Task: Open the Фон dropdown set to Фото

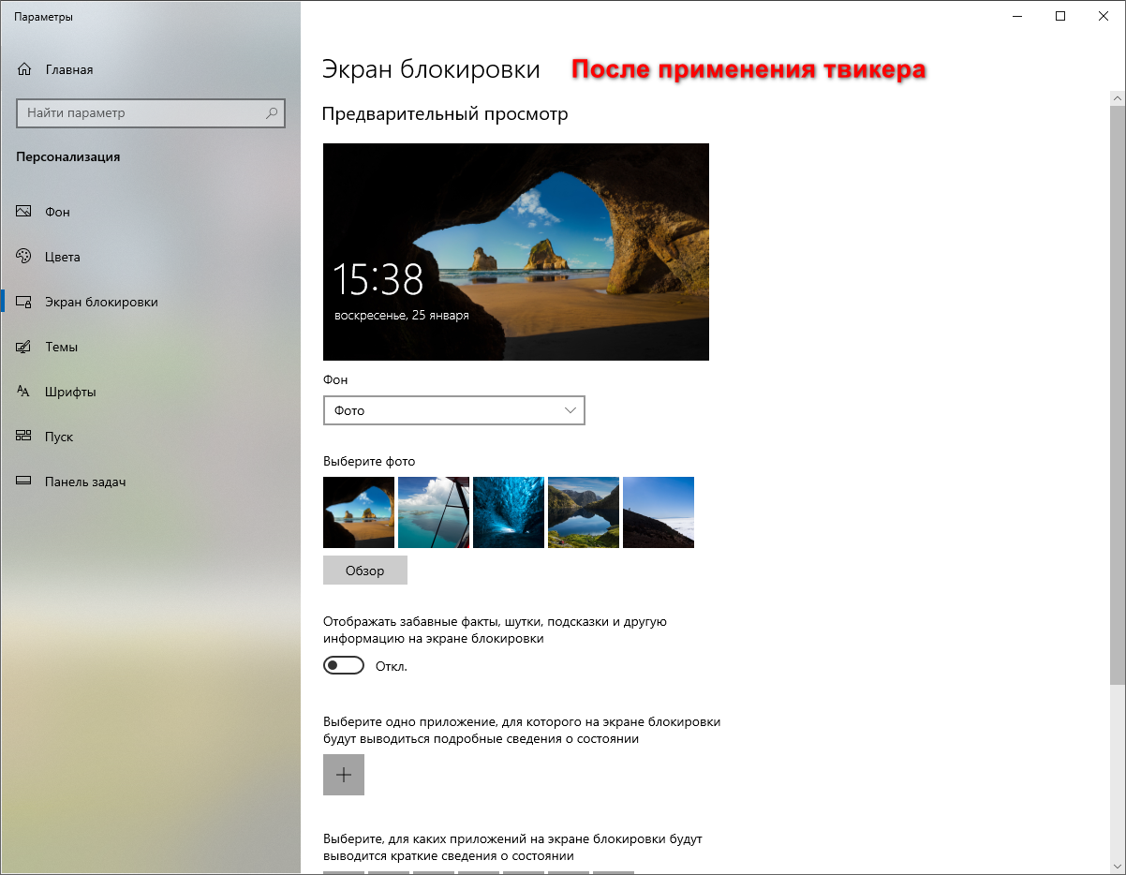Action: tap(453, 410)
